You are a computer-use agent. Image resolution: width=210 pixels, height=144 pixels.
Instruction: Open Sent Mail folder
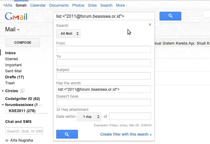[13, 71]
